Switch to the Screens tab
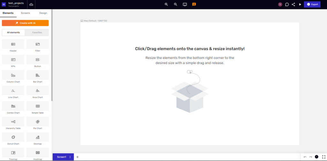Image resolution: width=327 pixels, height=161 pixels. pyautogui.click(x=26, y=13)
